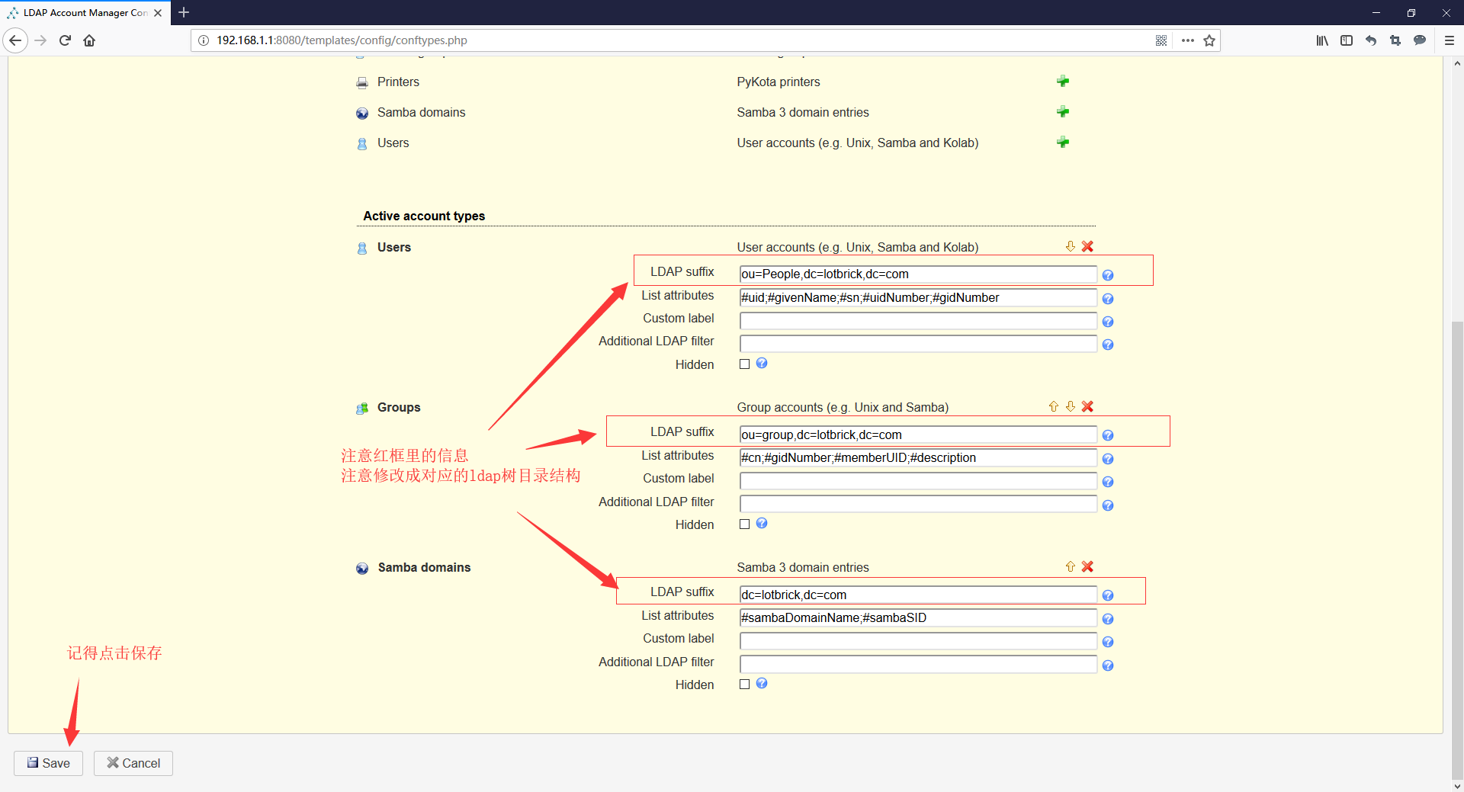Screen dimensions: 1464x792
Task: Focus Samba domains Custom label field
Action: [x=918, y=641]
